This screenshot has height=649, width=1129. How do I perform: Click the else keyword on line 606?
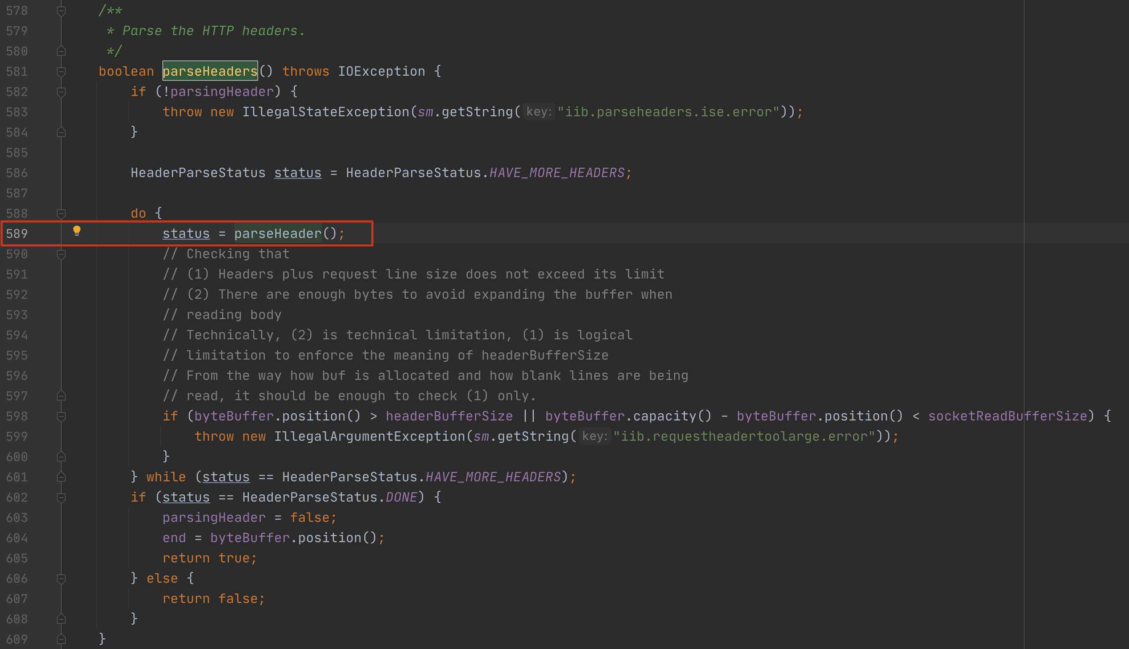pyautogui.click(x=162, y=579)
